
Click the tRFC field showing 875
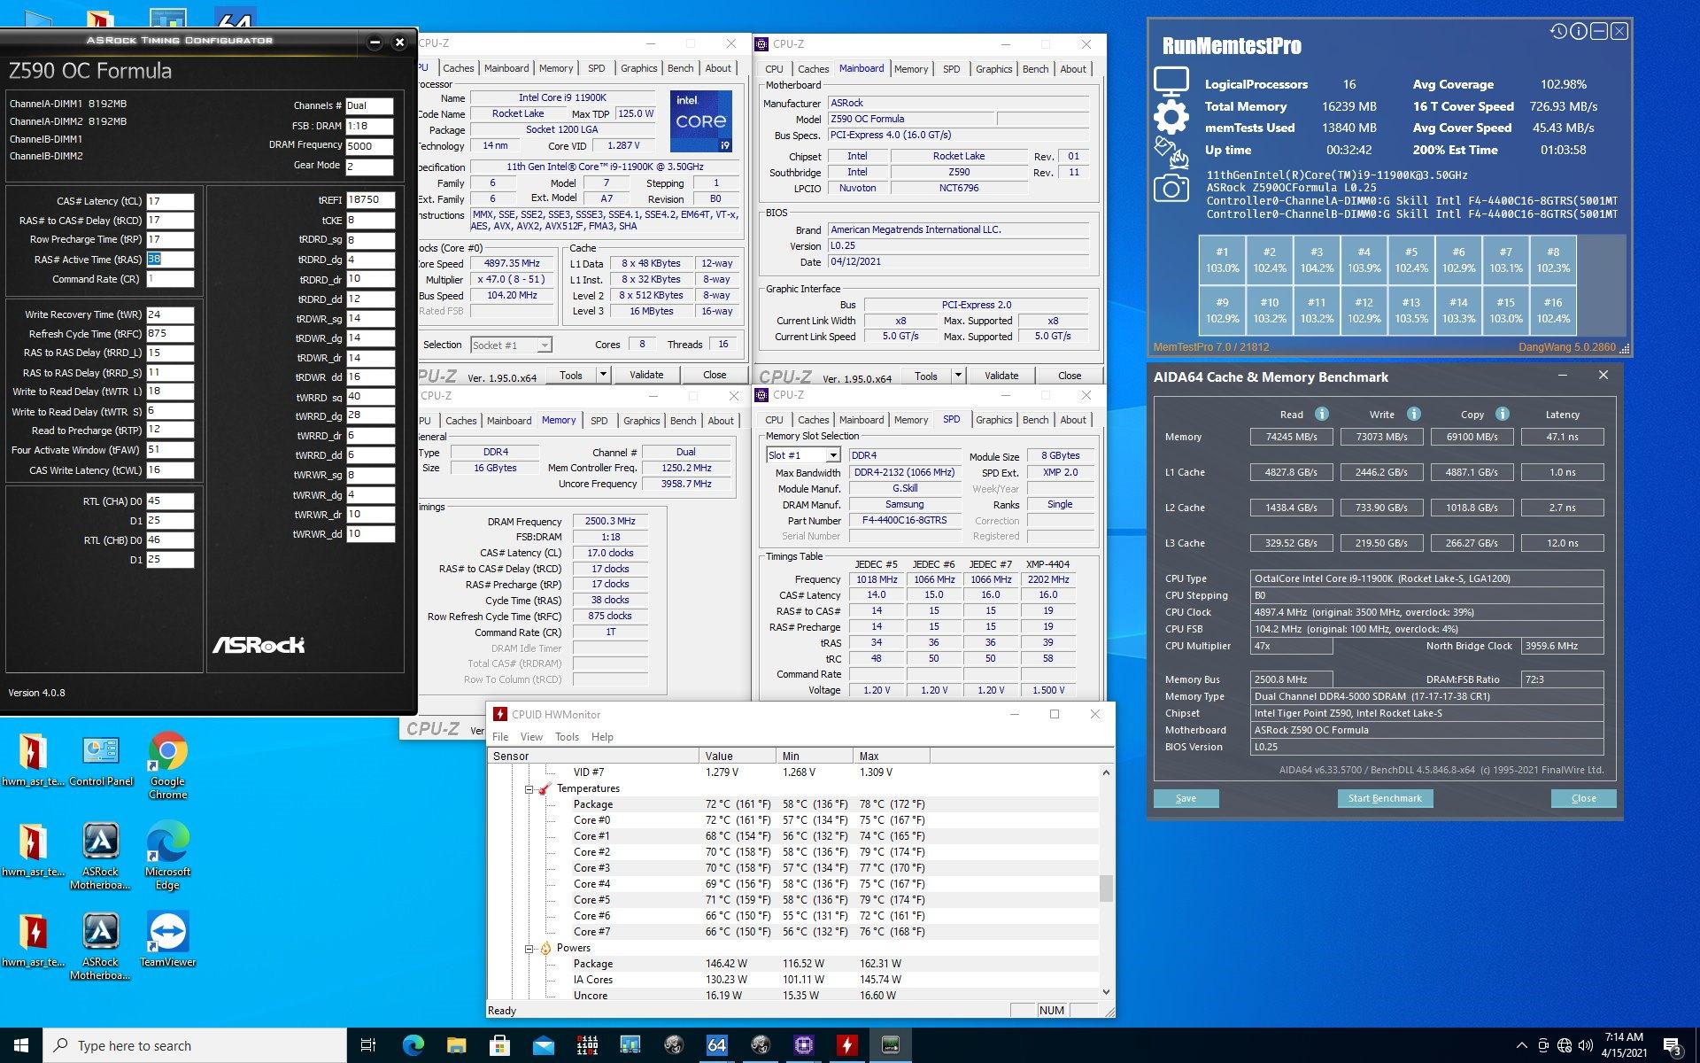tap(170, 334)
